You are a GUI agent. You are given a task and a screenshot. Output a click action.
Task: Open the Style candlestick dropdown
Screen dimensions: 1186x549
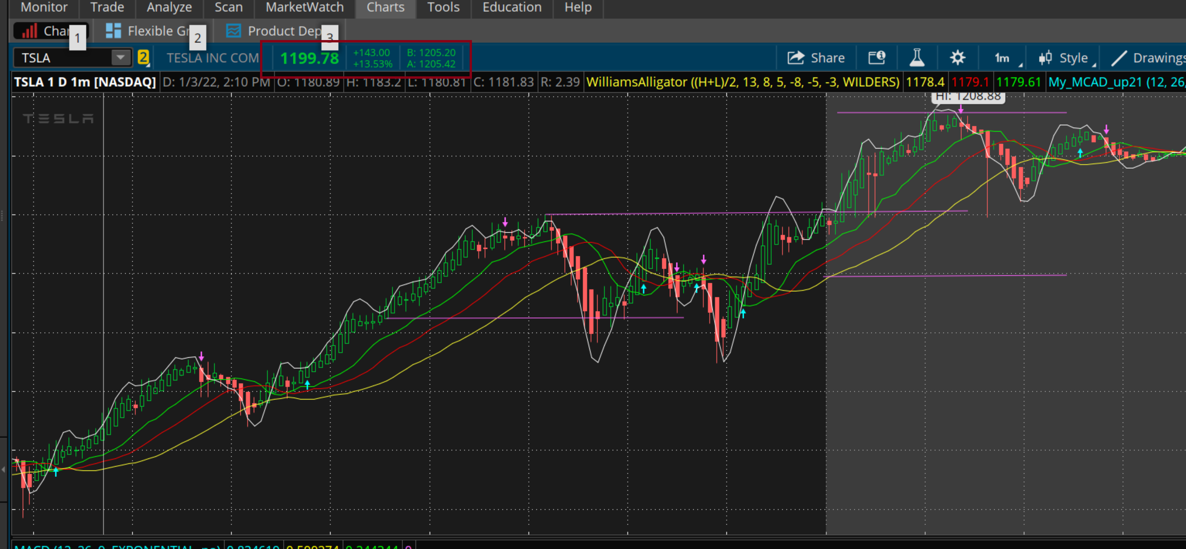click(x=1066, y=58)
